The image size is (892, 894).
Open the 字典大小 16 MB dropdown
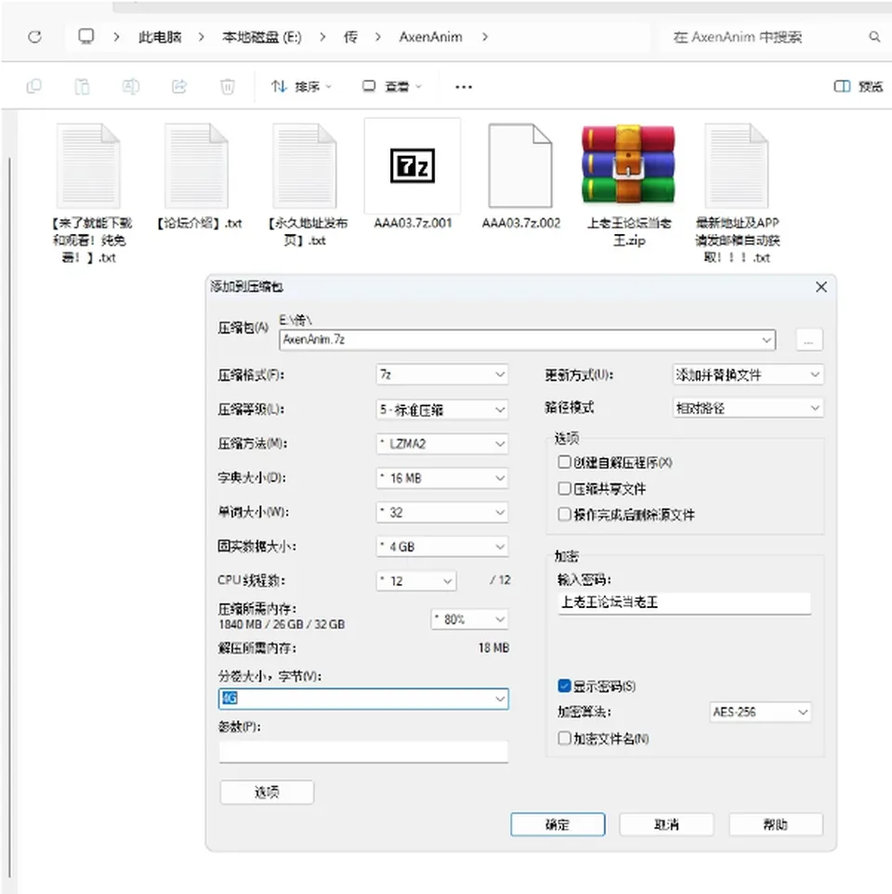click(x=442, y=478)
